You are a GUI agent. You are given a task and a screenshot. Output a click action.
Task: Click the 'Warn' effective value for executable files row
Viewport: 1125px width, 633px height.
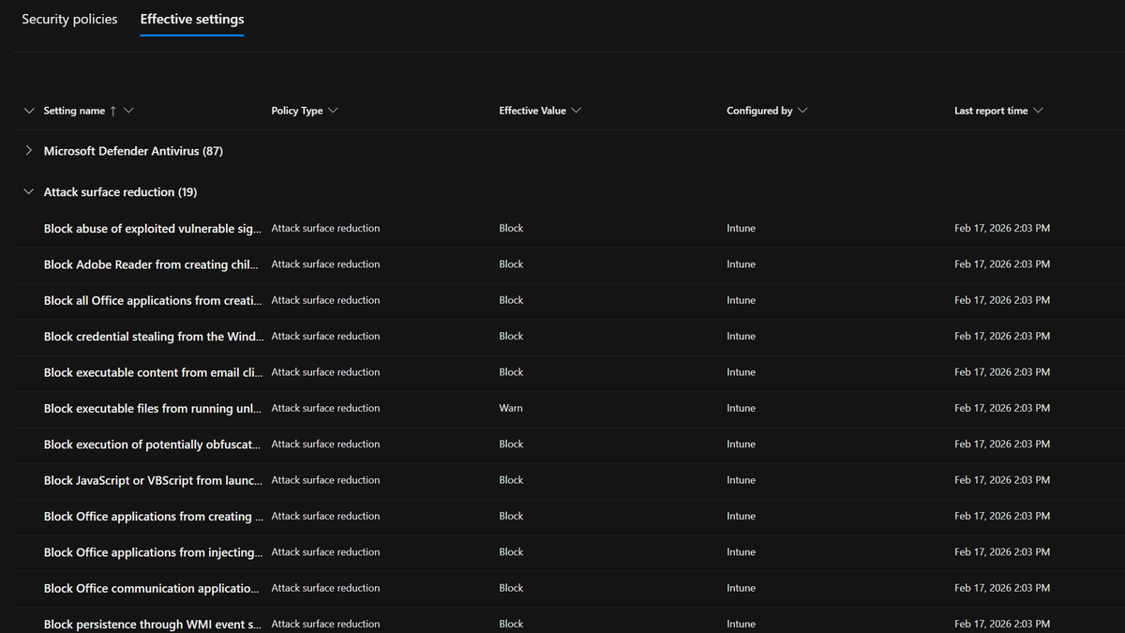pos(511,408)
